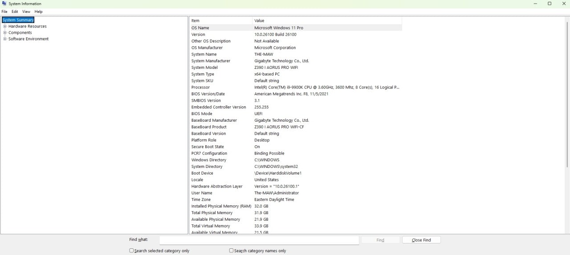
Task: Select the BaseBoard Version row
Action: 296,133
